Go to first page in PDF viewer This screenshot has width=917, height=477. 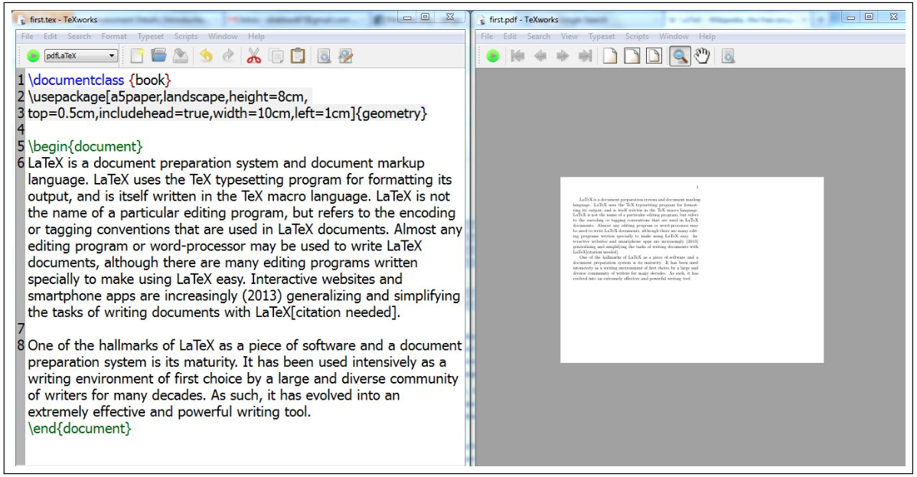[x=517, y=56]
